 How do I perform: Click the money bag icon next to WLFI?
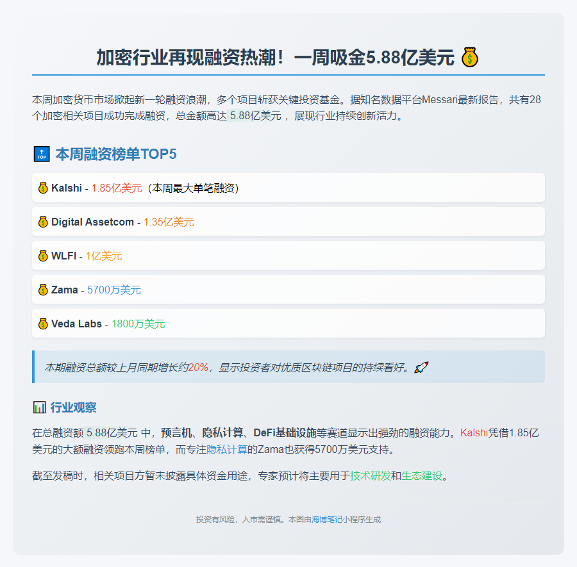tap(43, 256)
